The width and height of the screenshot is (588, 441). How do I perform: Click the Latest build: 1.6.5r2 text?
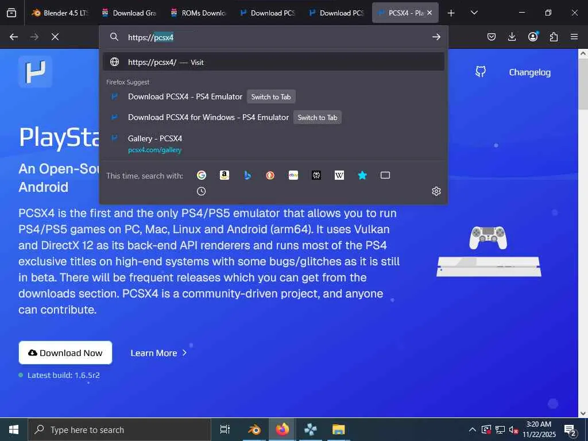pos(63,375)
